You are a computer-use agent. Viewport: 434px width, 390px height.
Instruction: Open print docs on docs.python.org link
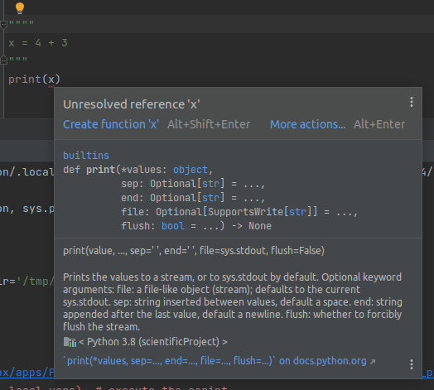tap(219, 361)
